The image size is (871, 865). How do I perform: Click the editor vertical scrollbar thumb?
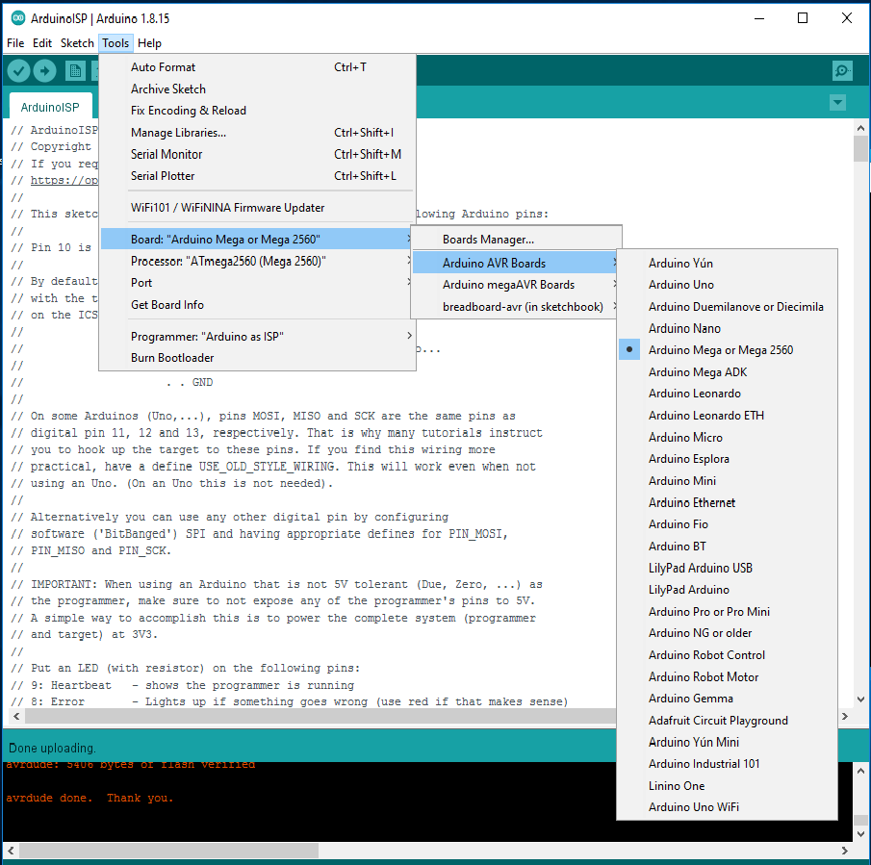click(x=861, y=149)
